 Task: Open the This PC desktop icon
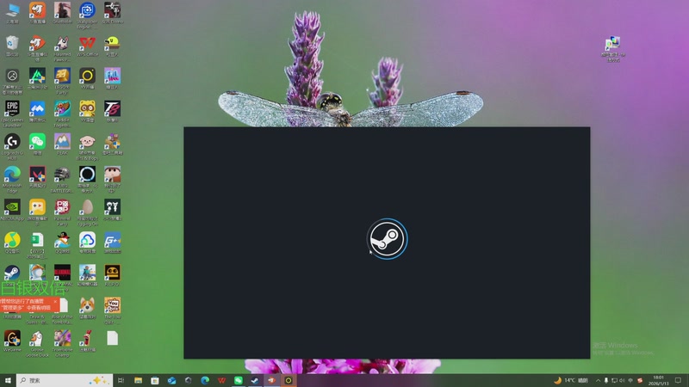click(x=12, y=13)
